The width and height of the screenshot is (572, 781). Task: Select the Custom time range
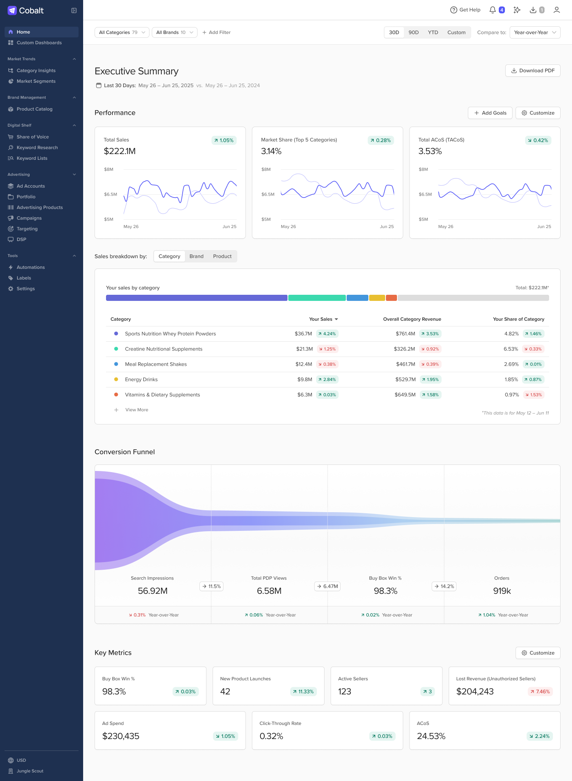456,32
